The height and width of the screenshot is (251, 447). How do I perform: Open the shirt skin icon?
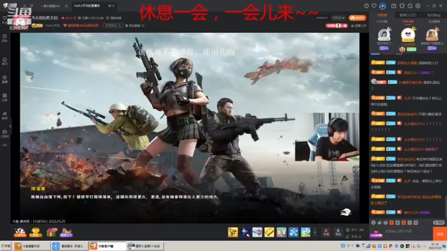(x=402, y=6)
